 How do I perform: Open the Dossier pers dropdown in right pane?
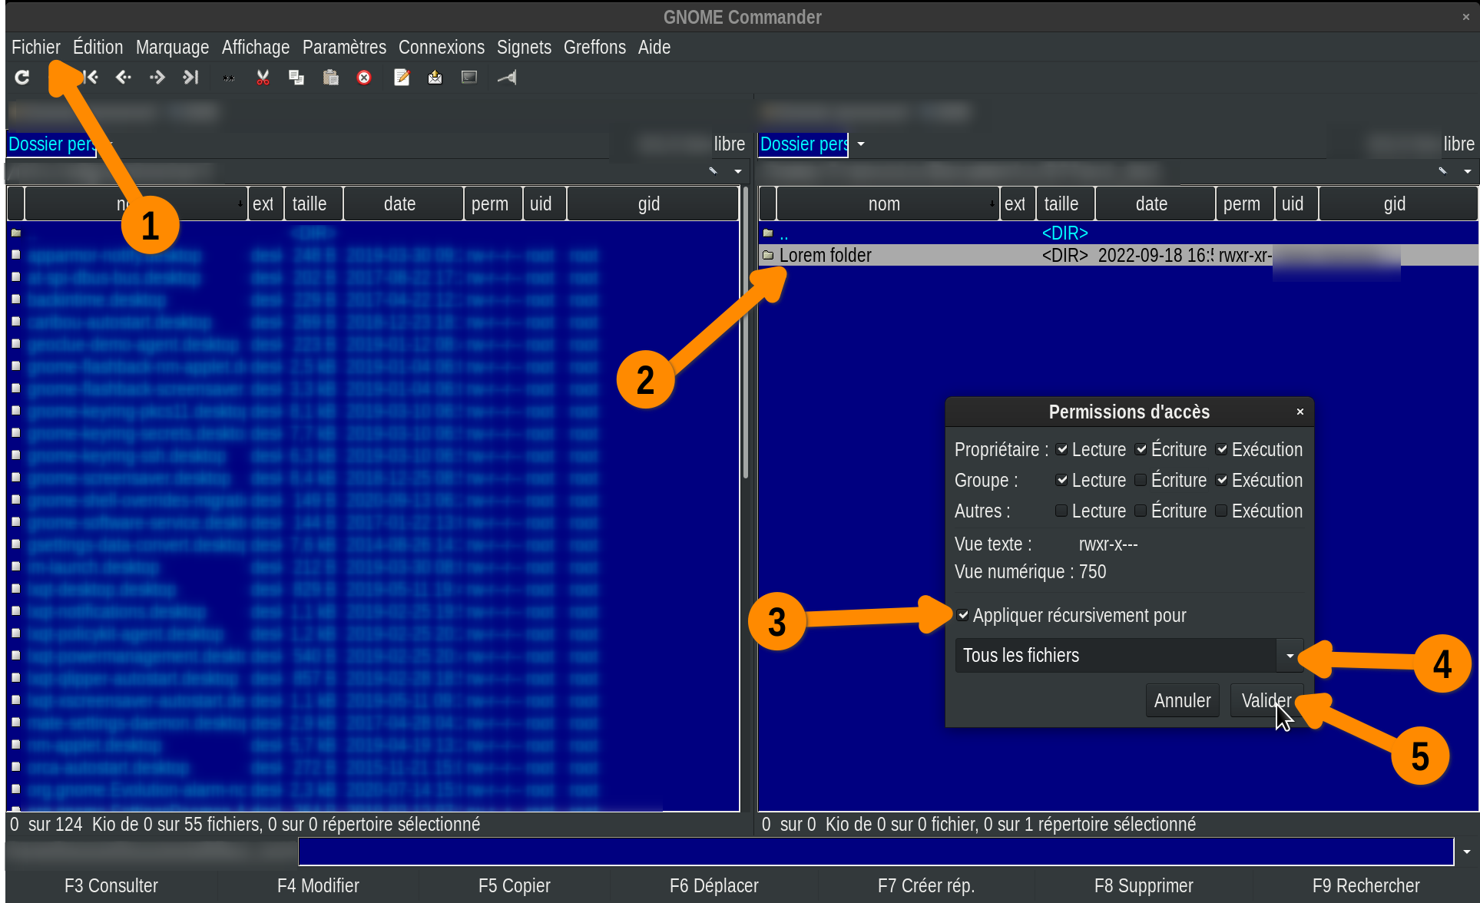861,144
